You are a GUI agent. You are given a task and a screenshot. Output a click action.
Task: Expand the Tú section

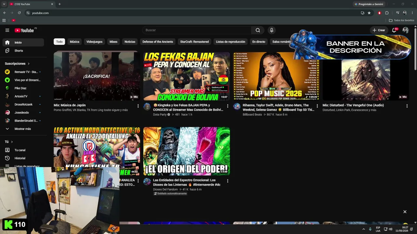click(x=9, y=142)
